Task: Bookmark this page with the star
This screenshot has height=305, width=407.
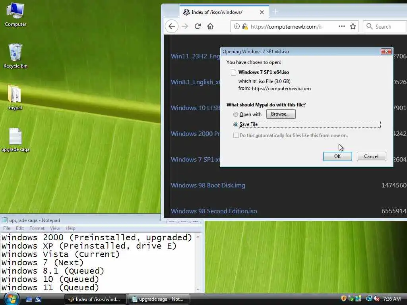Action: click(x=353, y=26)
